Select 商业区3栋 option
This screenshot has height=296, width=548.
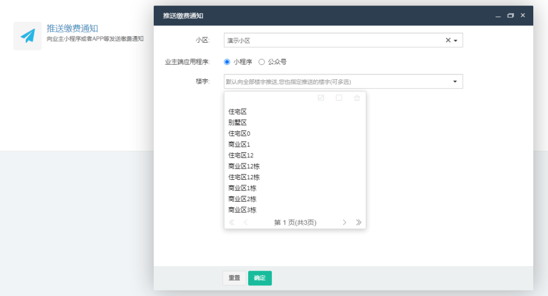[243, 210]
